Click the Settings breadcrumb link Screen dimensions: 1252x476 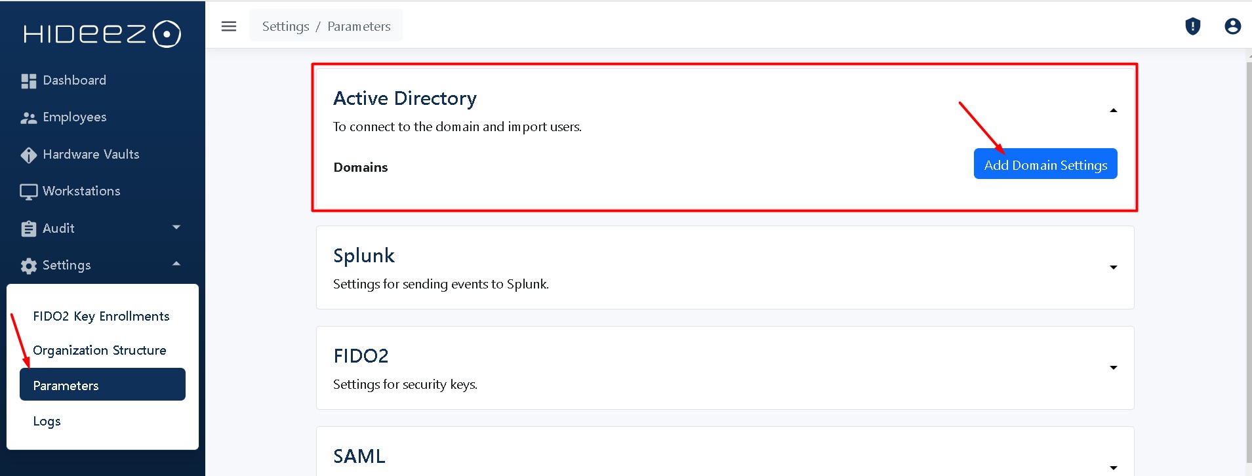point(285,26)
